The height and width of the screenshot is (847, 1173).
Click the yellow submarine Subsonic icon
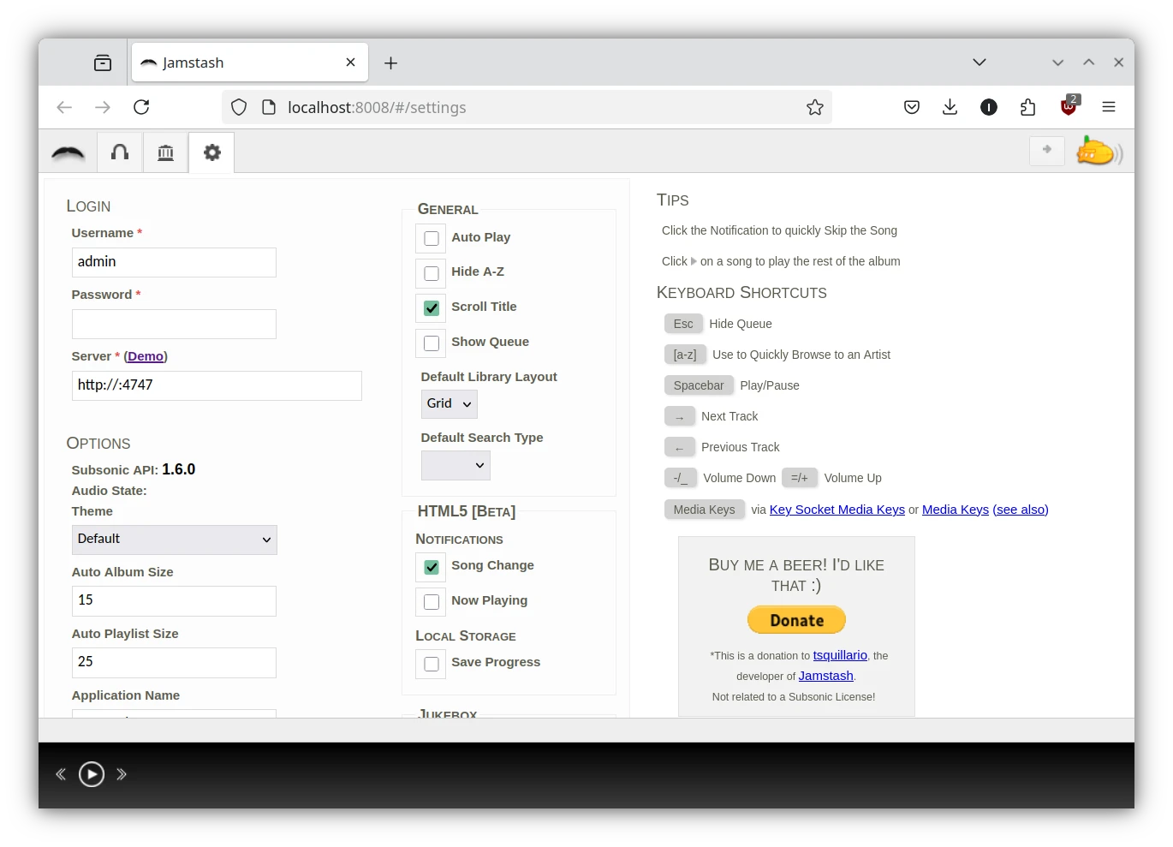[x=1098, y=152]
